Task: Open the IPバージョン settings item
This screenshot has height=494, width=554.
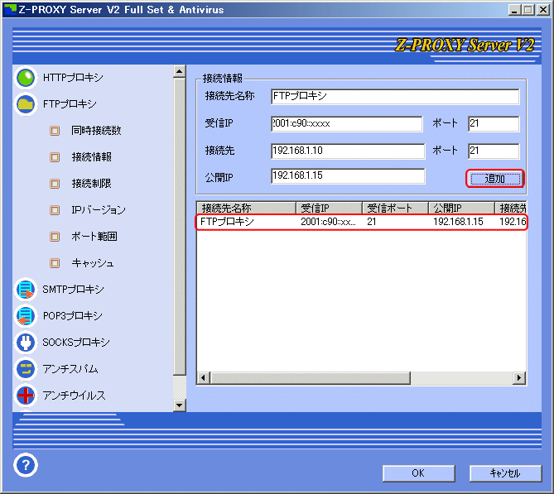Action: coord(99,210)
